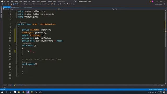Click the yellow warning notification icon
The height and width of the screenshot is (94, 167).
[150, 1]
